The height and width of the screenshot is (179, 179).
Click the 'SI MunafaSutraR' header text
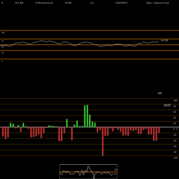(x=44, y=3)
